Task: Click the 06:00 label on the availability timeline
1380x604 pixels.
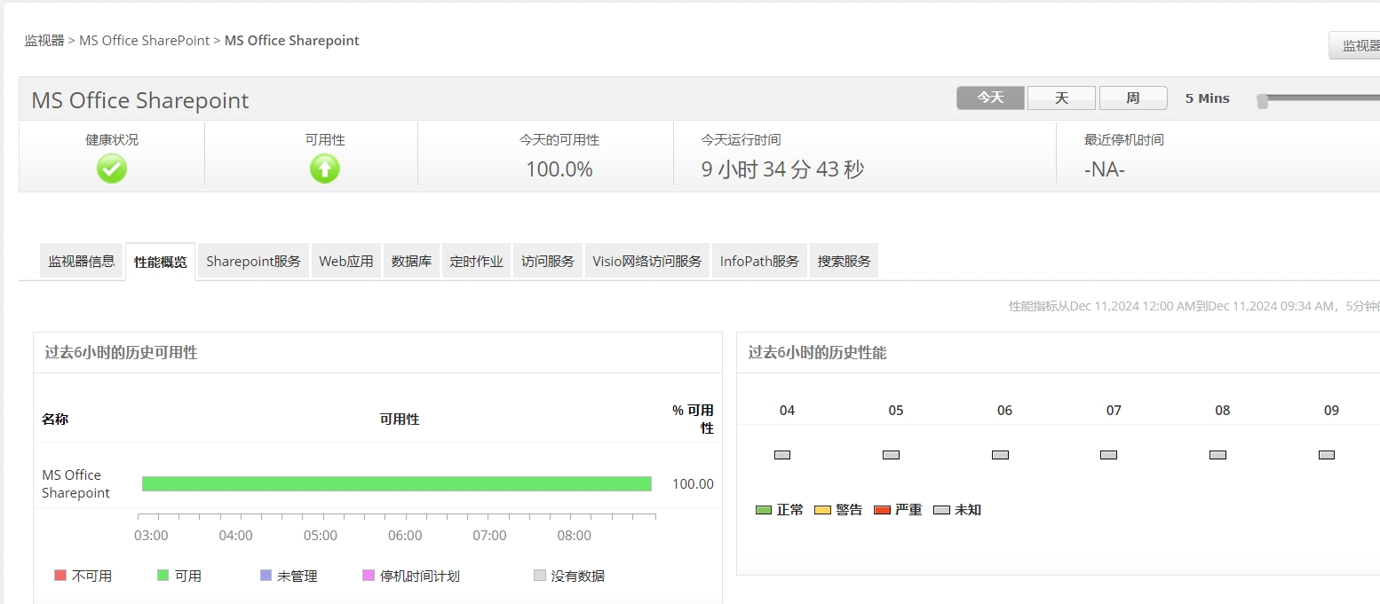Action: (405, 536)
